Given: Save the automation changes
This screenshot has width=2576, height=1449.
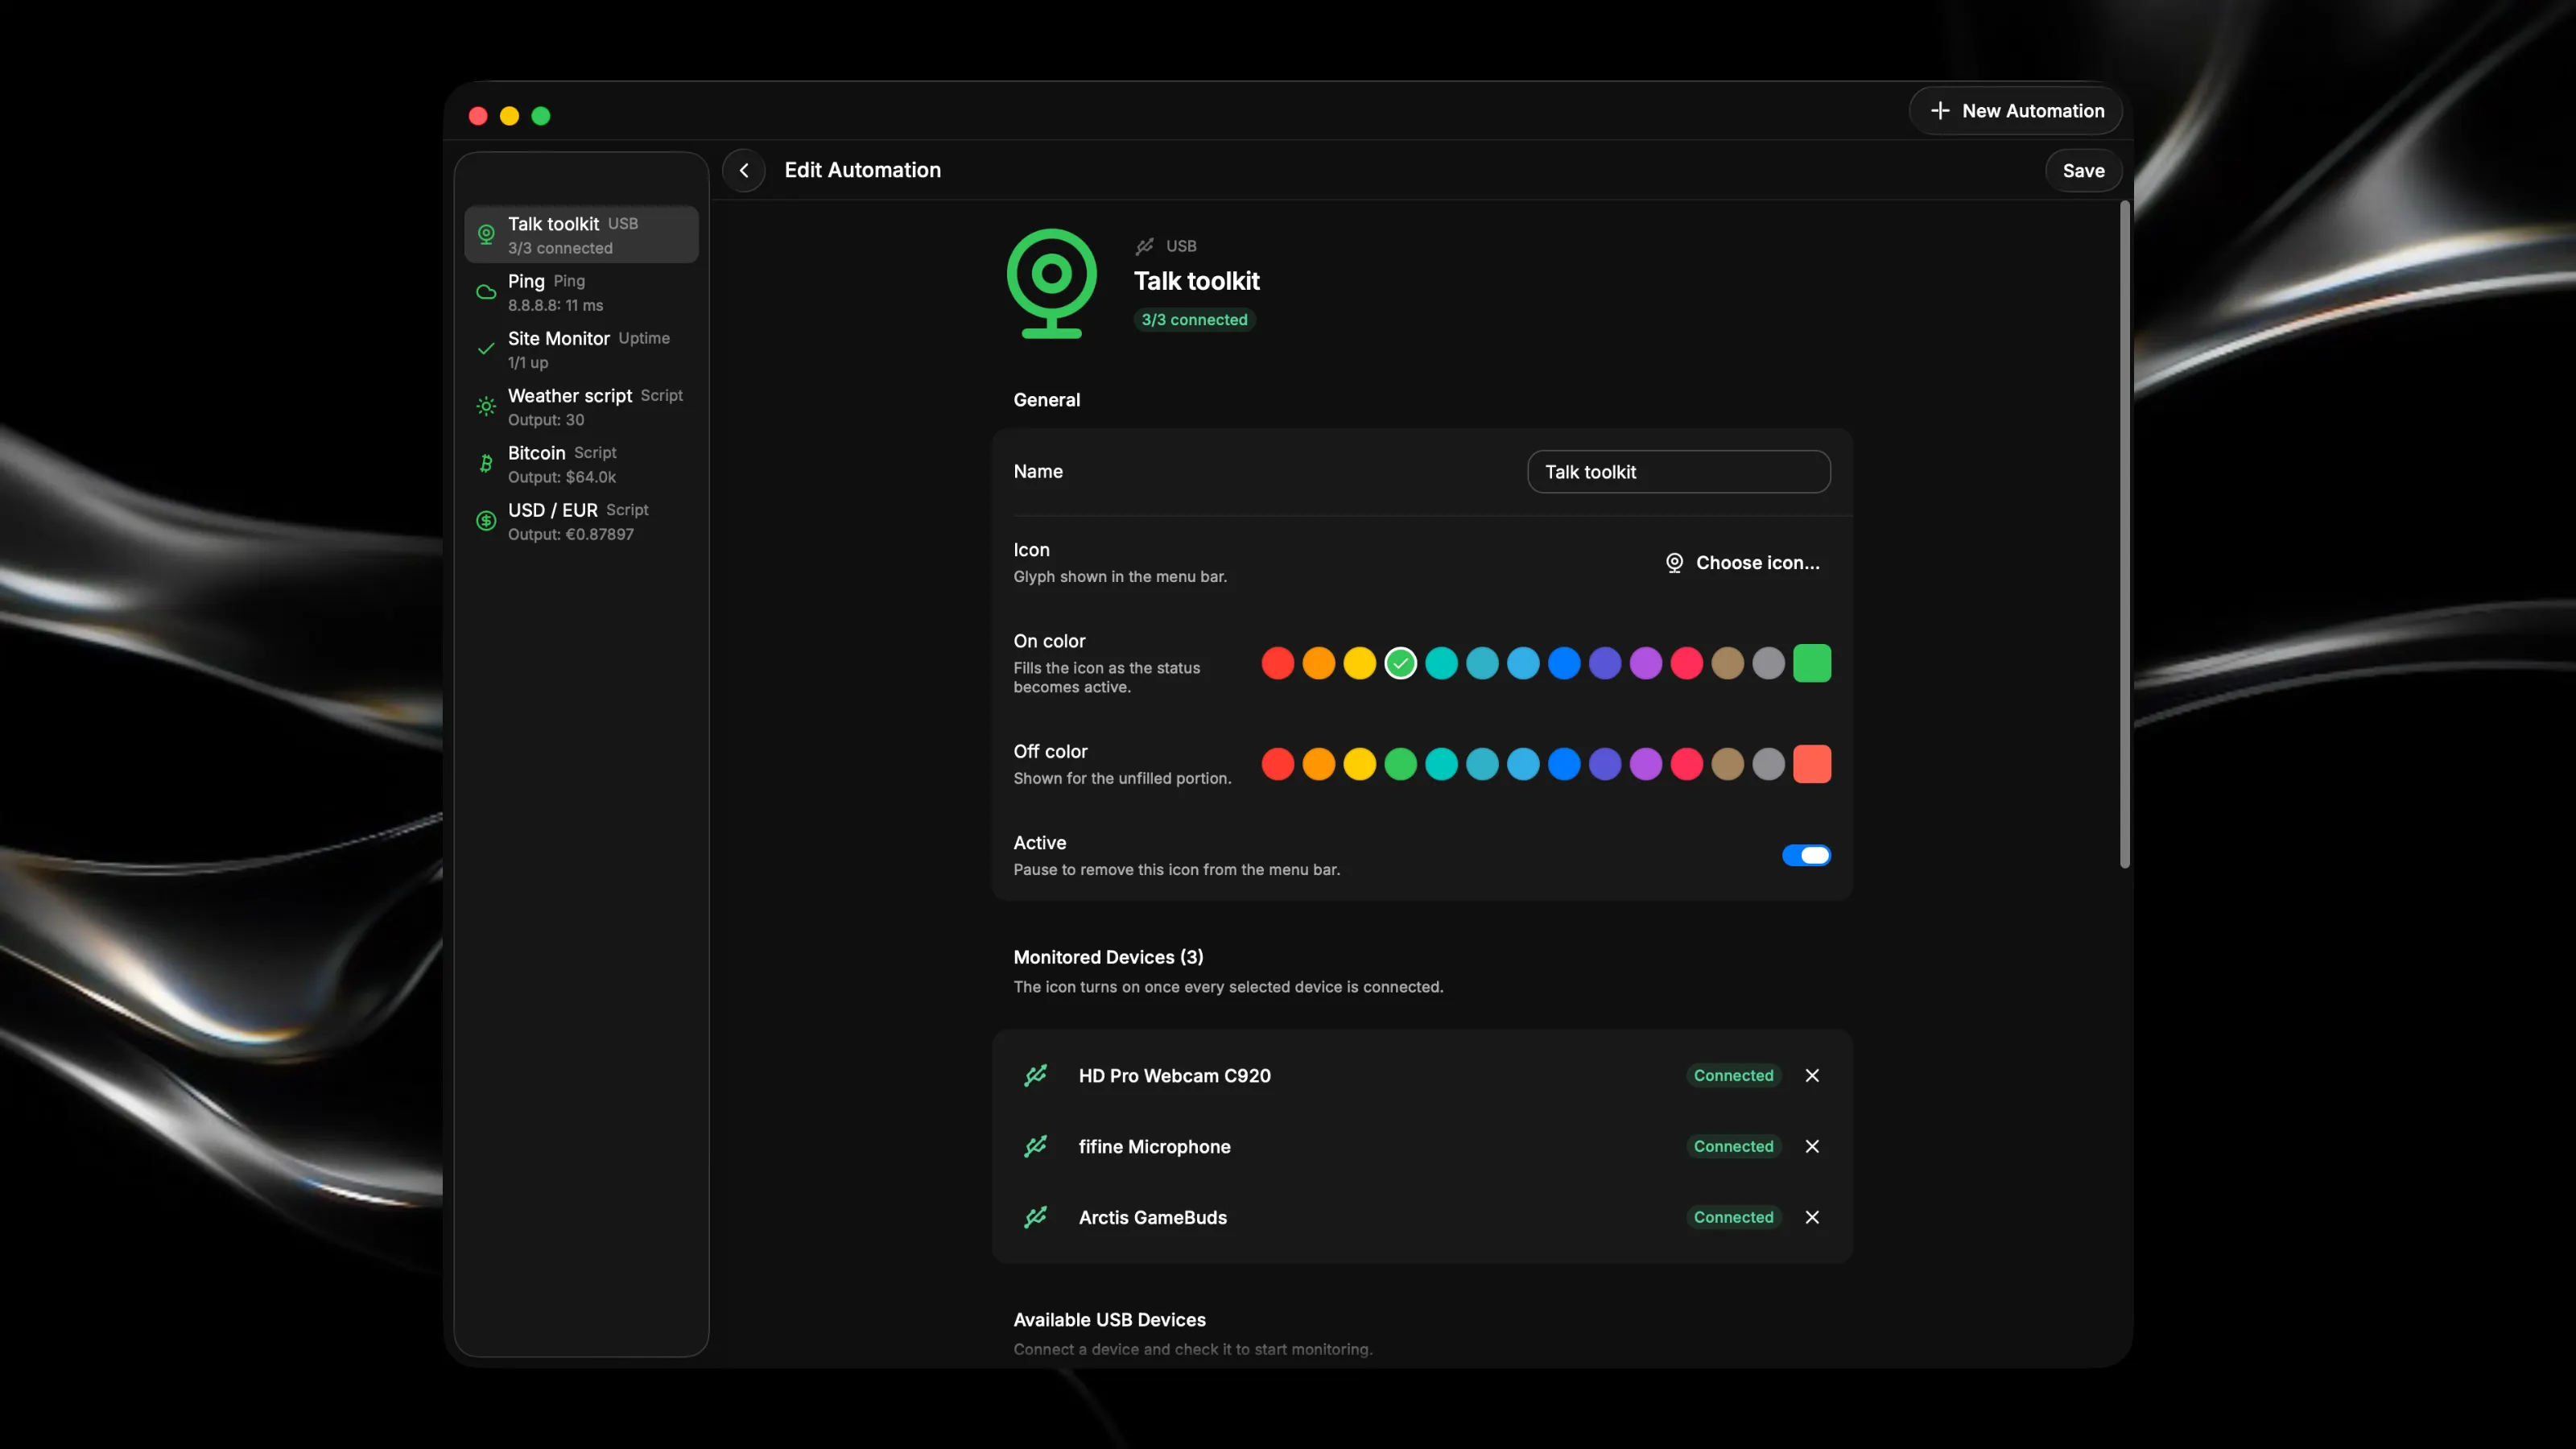Looking at the screenshot, I should point(2083,171).
